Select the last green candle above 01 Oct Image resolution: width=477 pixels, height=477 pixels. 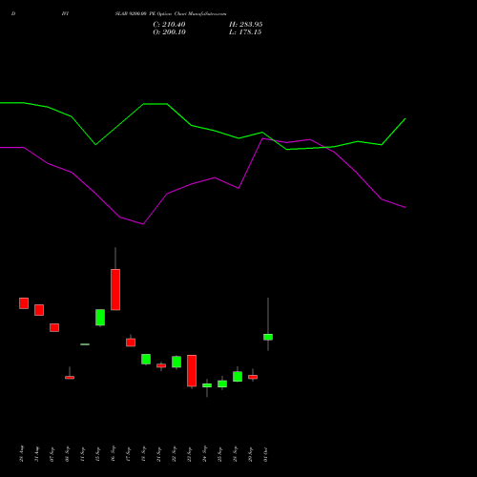pyautogui.click(x=268, y=337)
